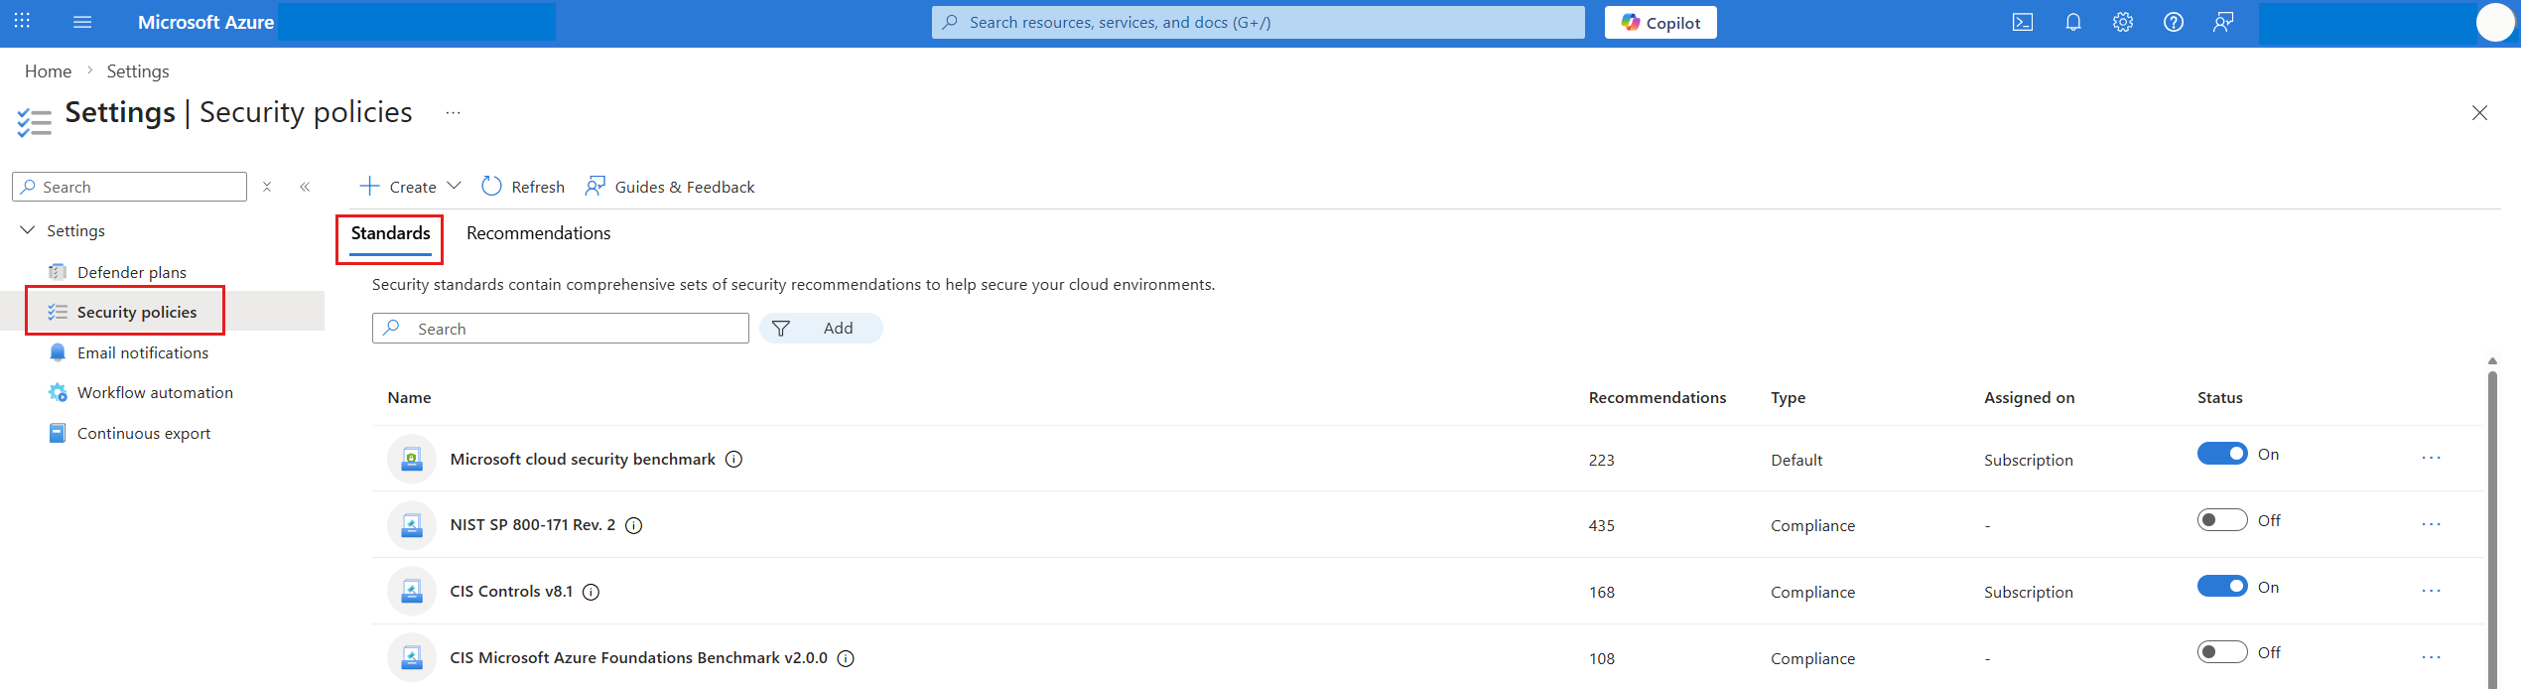Open Defender plans
The image size is (2521, 689).
(x=132, y=272)
